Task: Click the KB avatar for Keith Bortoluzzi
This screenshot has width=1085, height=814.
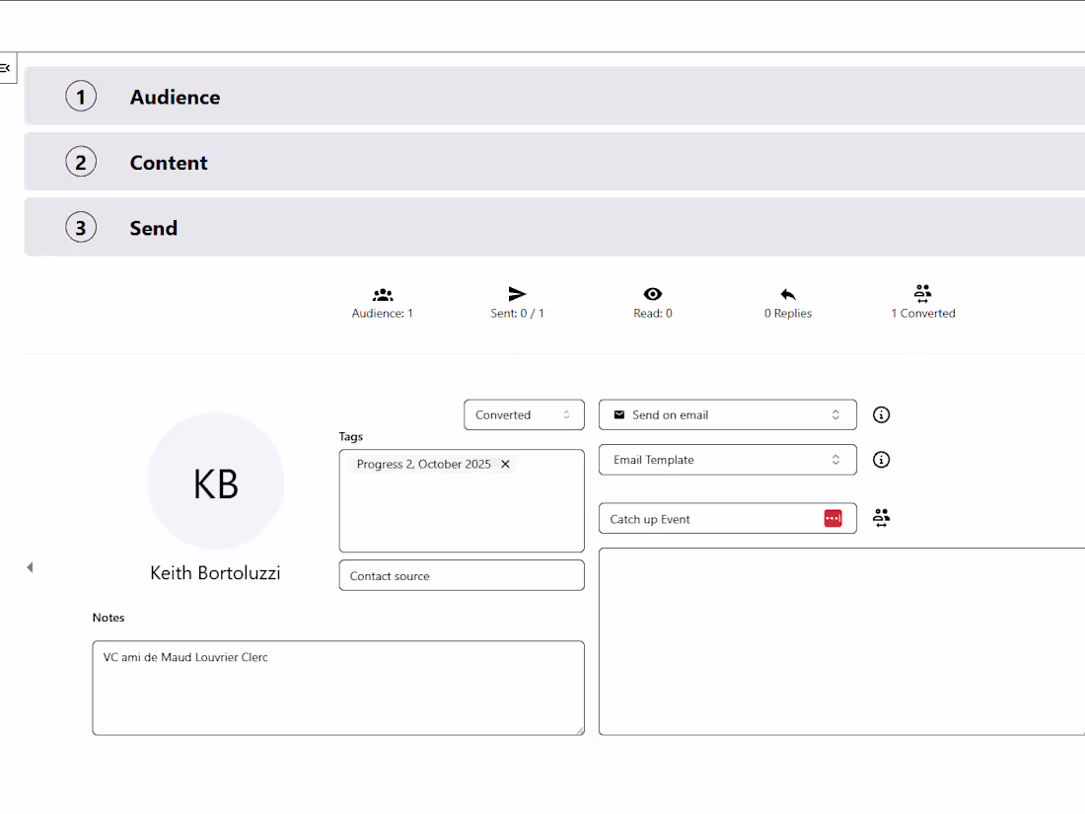Action: pyautogui.click(x=215, y=483)
